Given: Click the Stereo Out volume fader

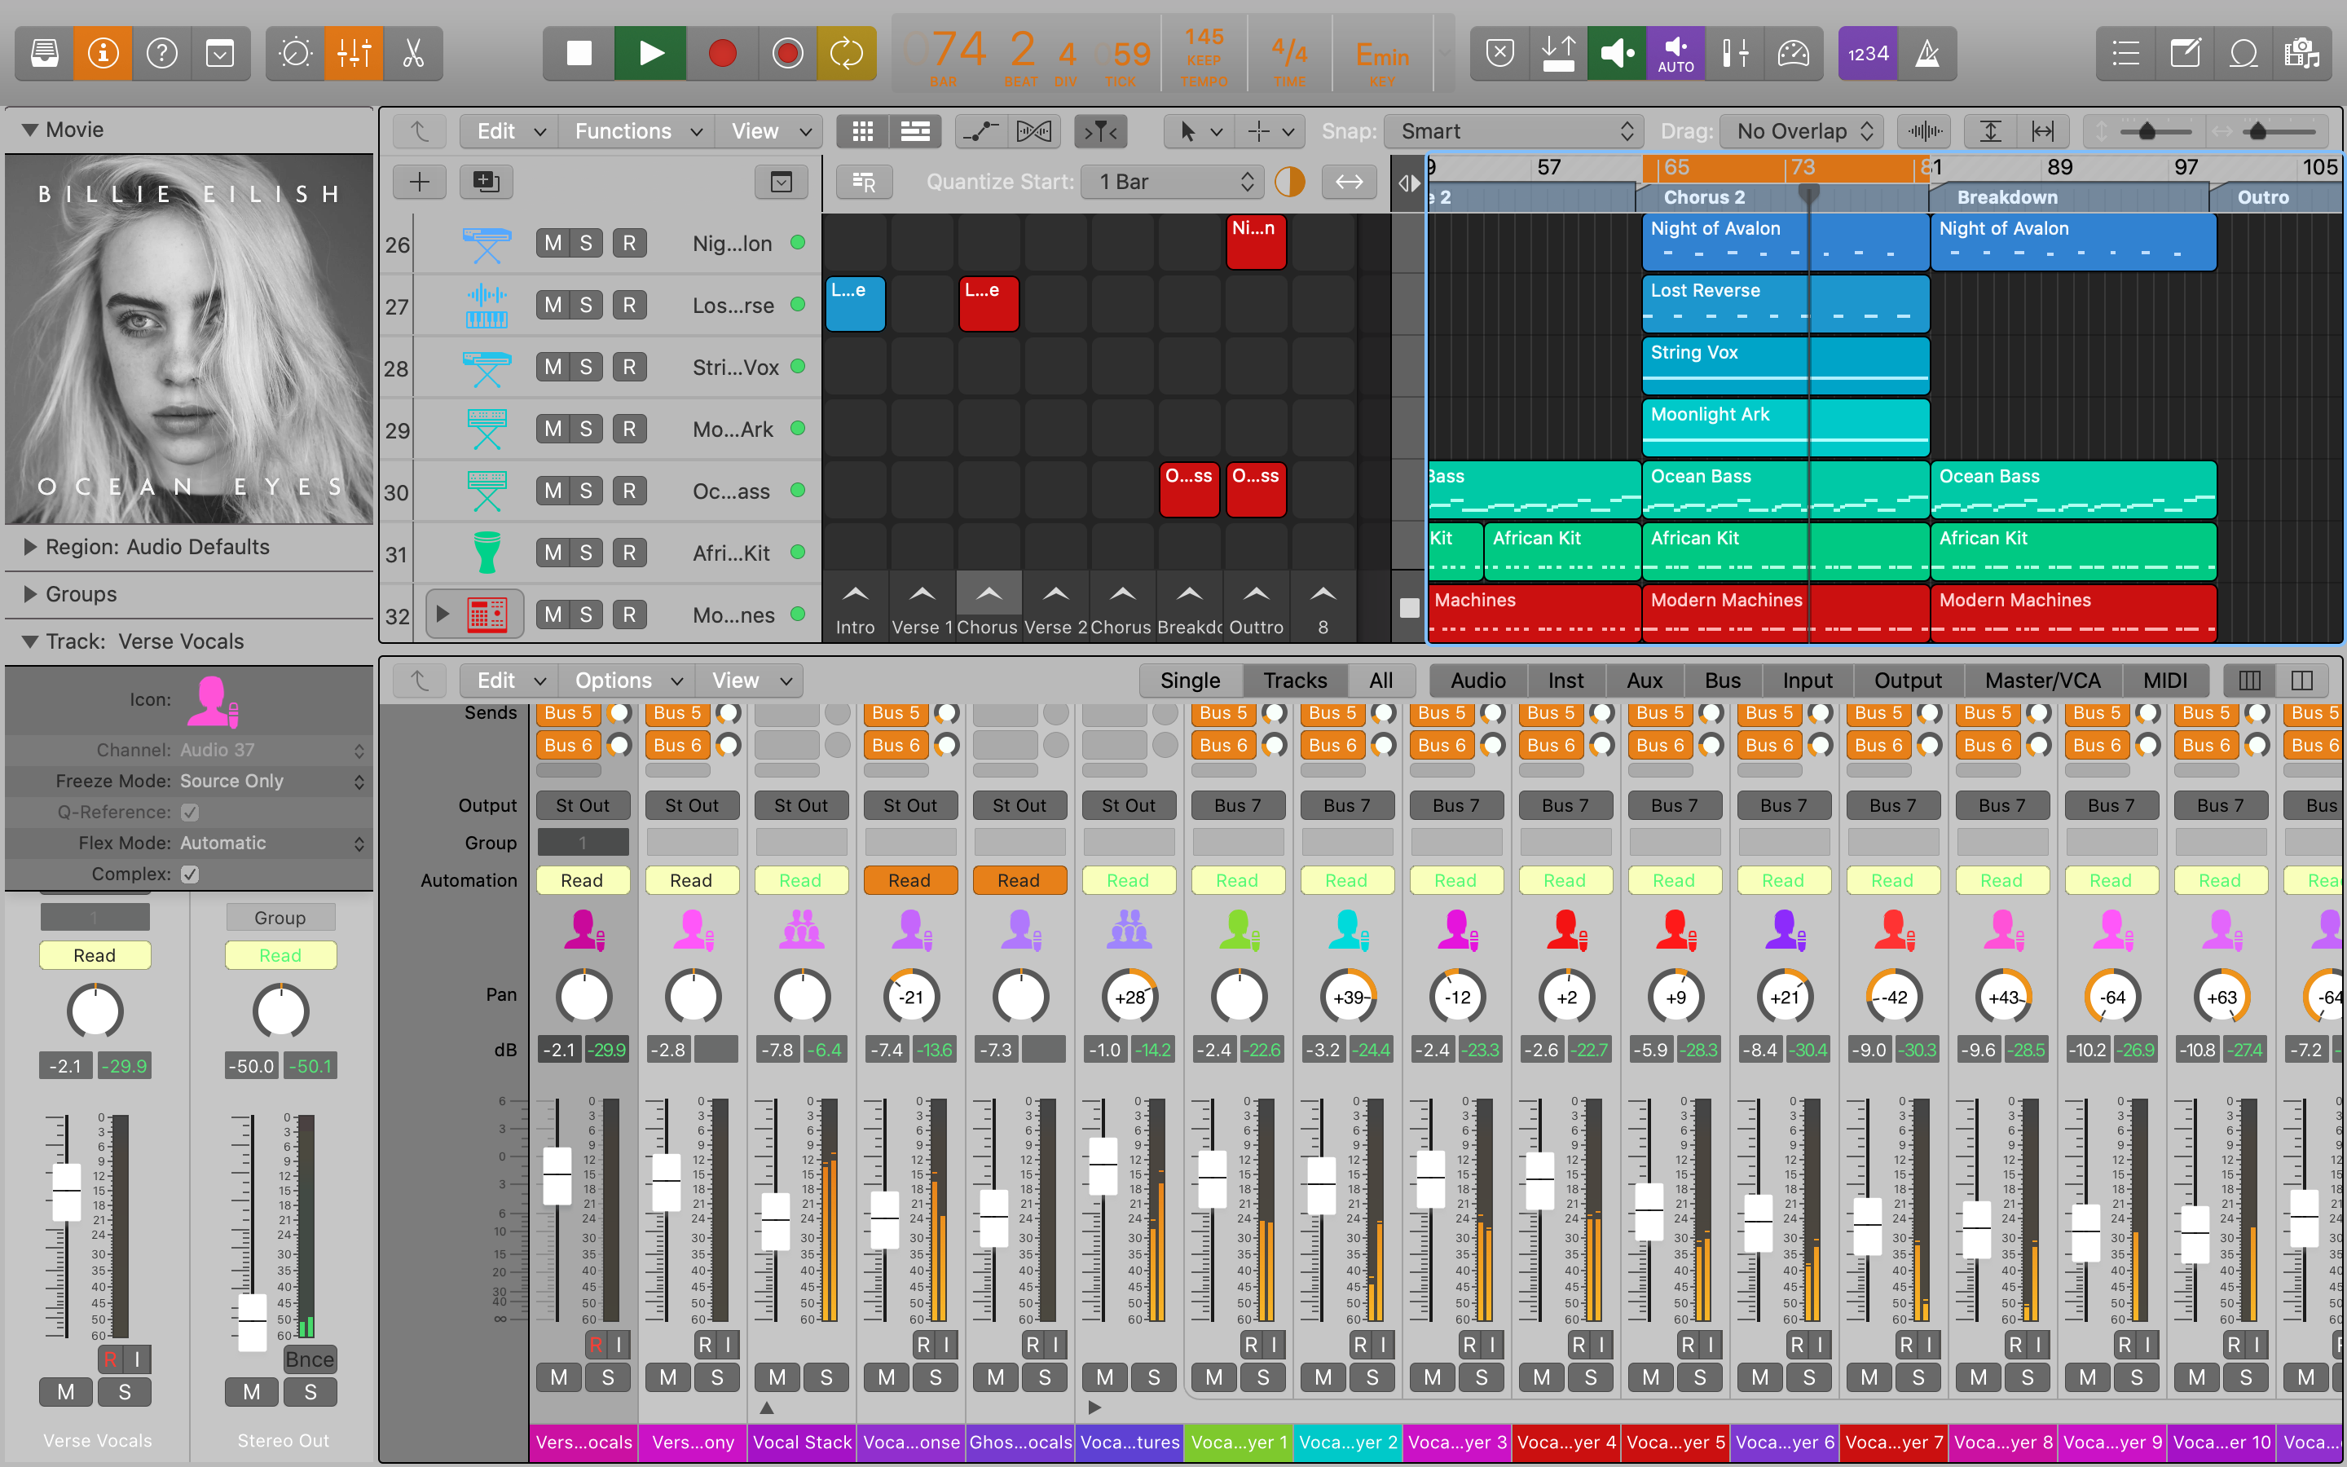Looking at the screenshot, I should (252, 1320).
